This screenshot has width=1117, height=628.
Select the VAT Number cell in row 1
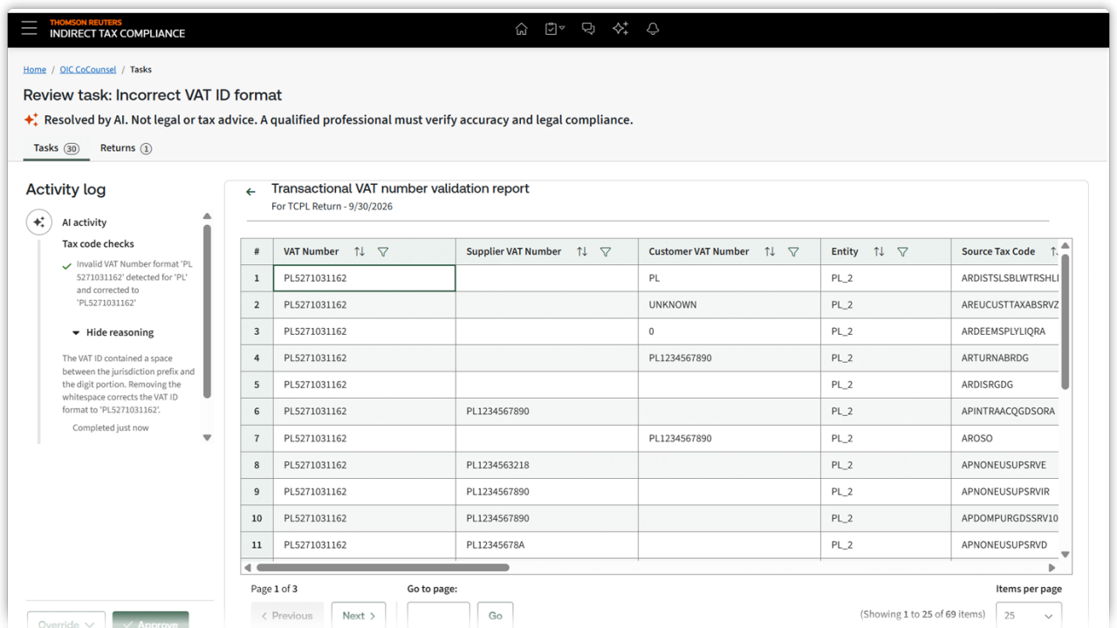(364, 278)
